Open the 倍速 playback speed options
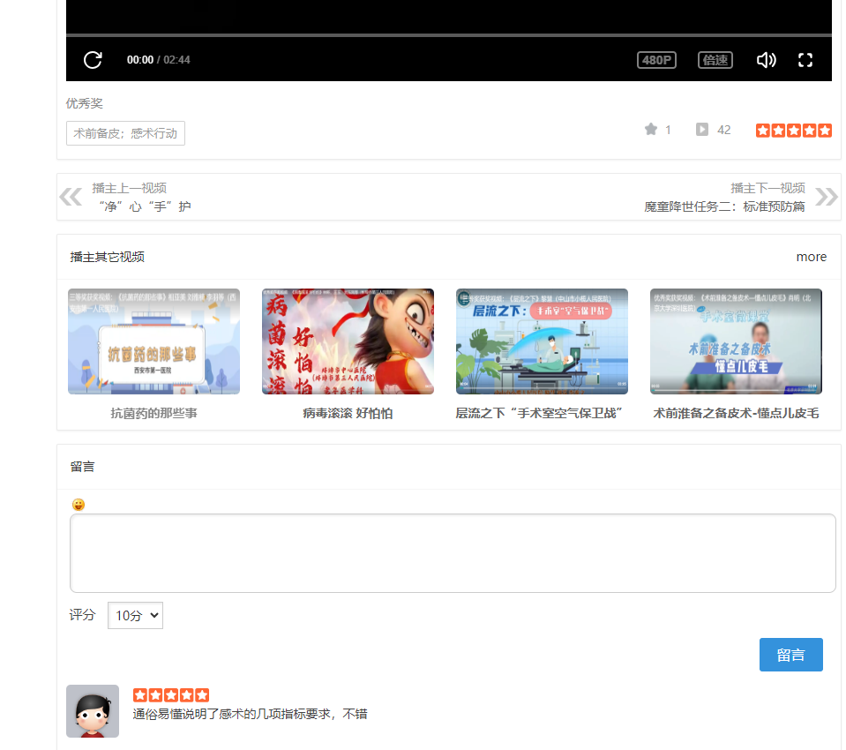Image resolution: width=846 pixels, height=750 pixels. [x=715, y=60]
